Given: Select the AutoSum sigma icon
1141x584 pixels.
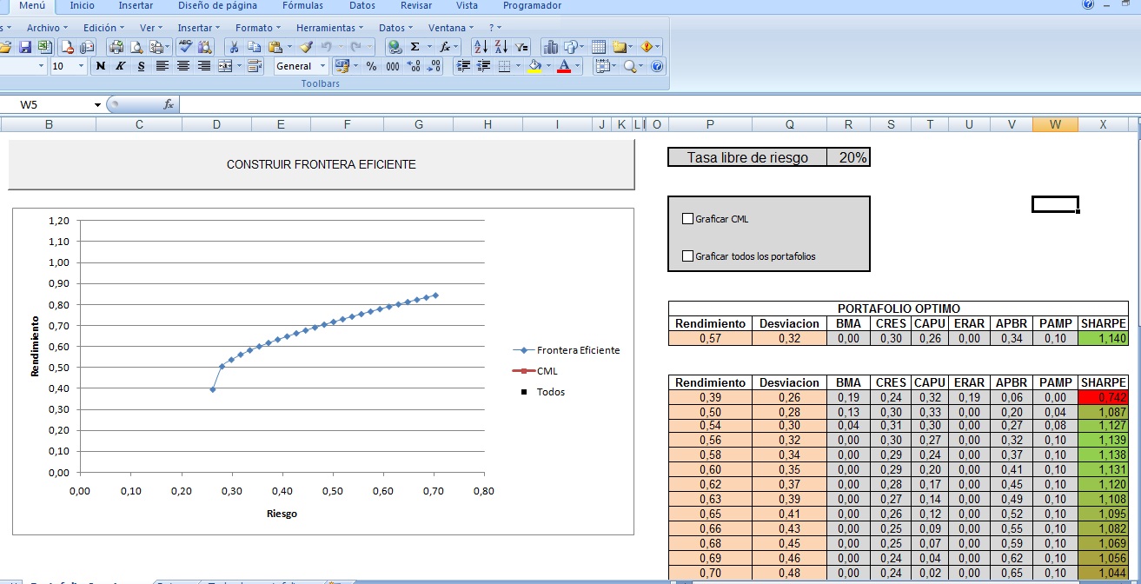Looking at the screenshot, I should (x=415, y=45).
